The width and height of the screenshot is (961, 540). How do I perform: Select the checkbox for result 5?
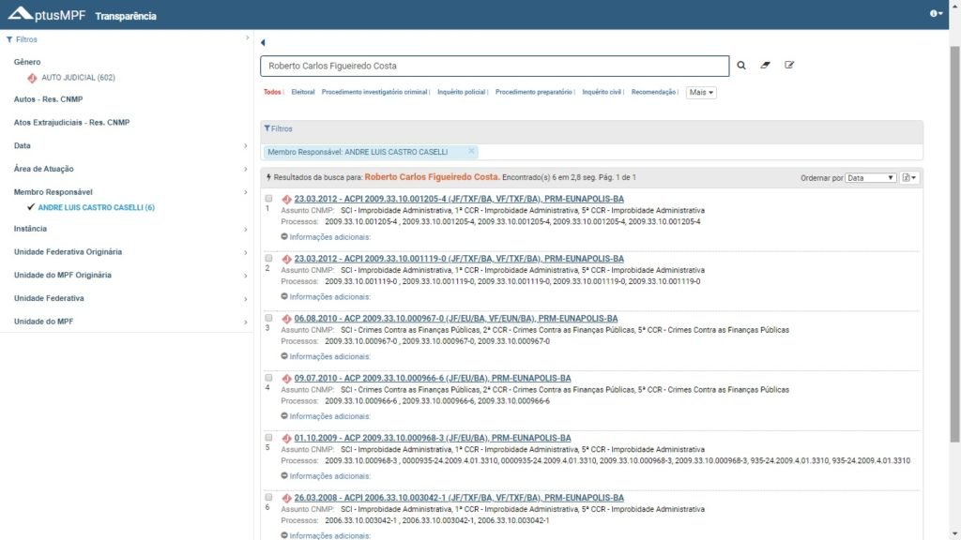coord(268,438)
